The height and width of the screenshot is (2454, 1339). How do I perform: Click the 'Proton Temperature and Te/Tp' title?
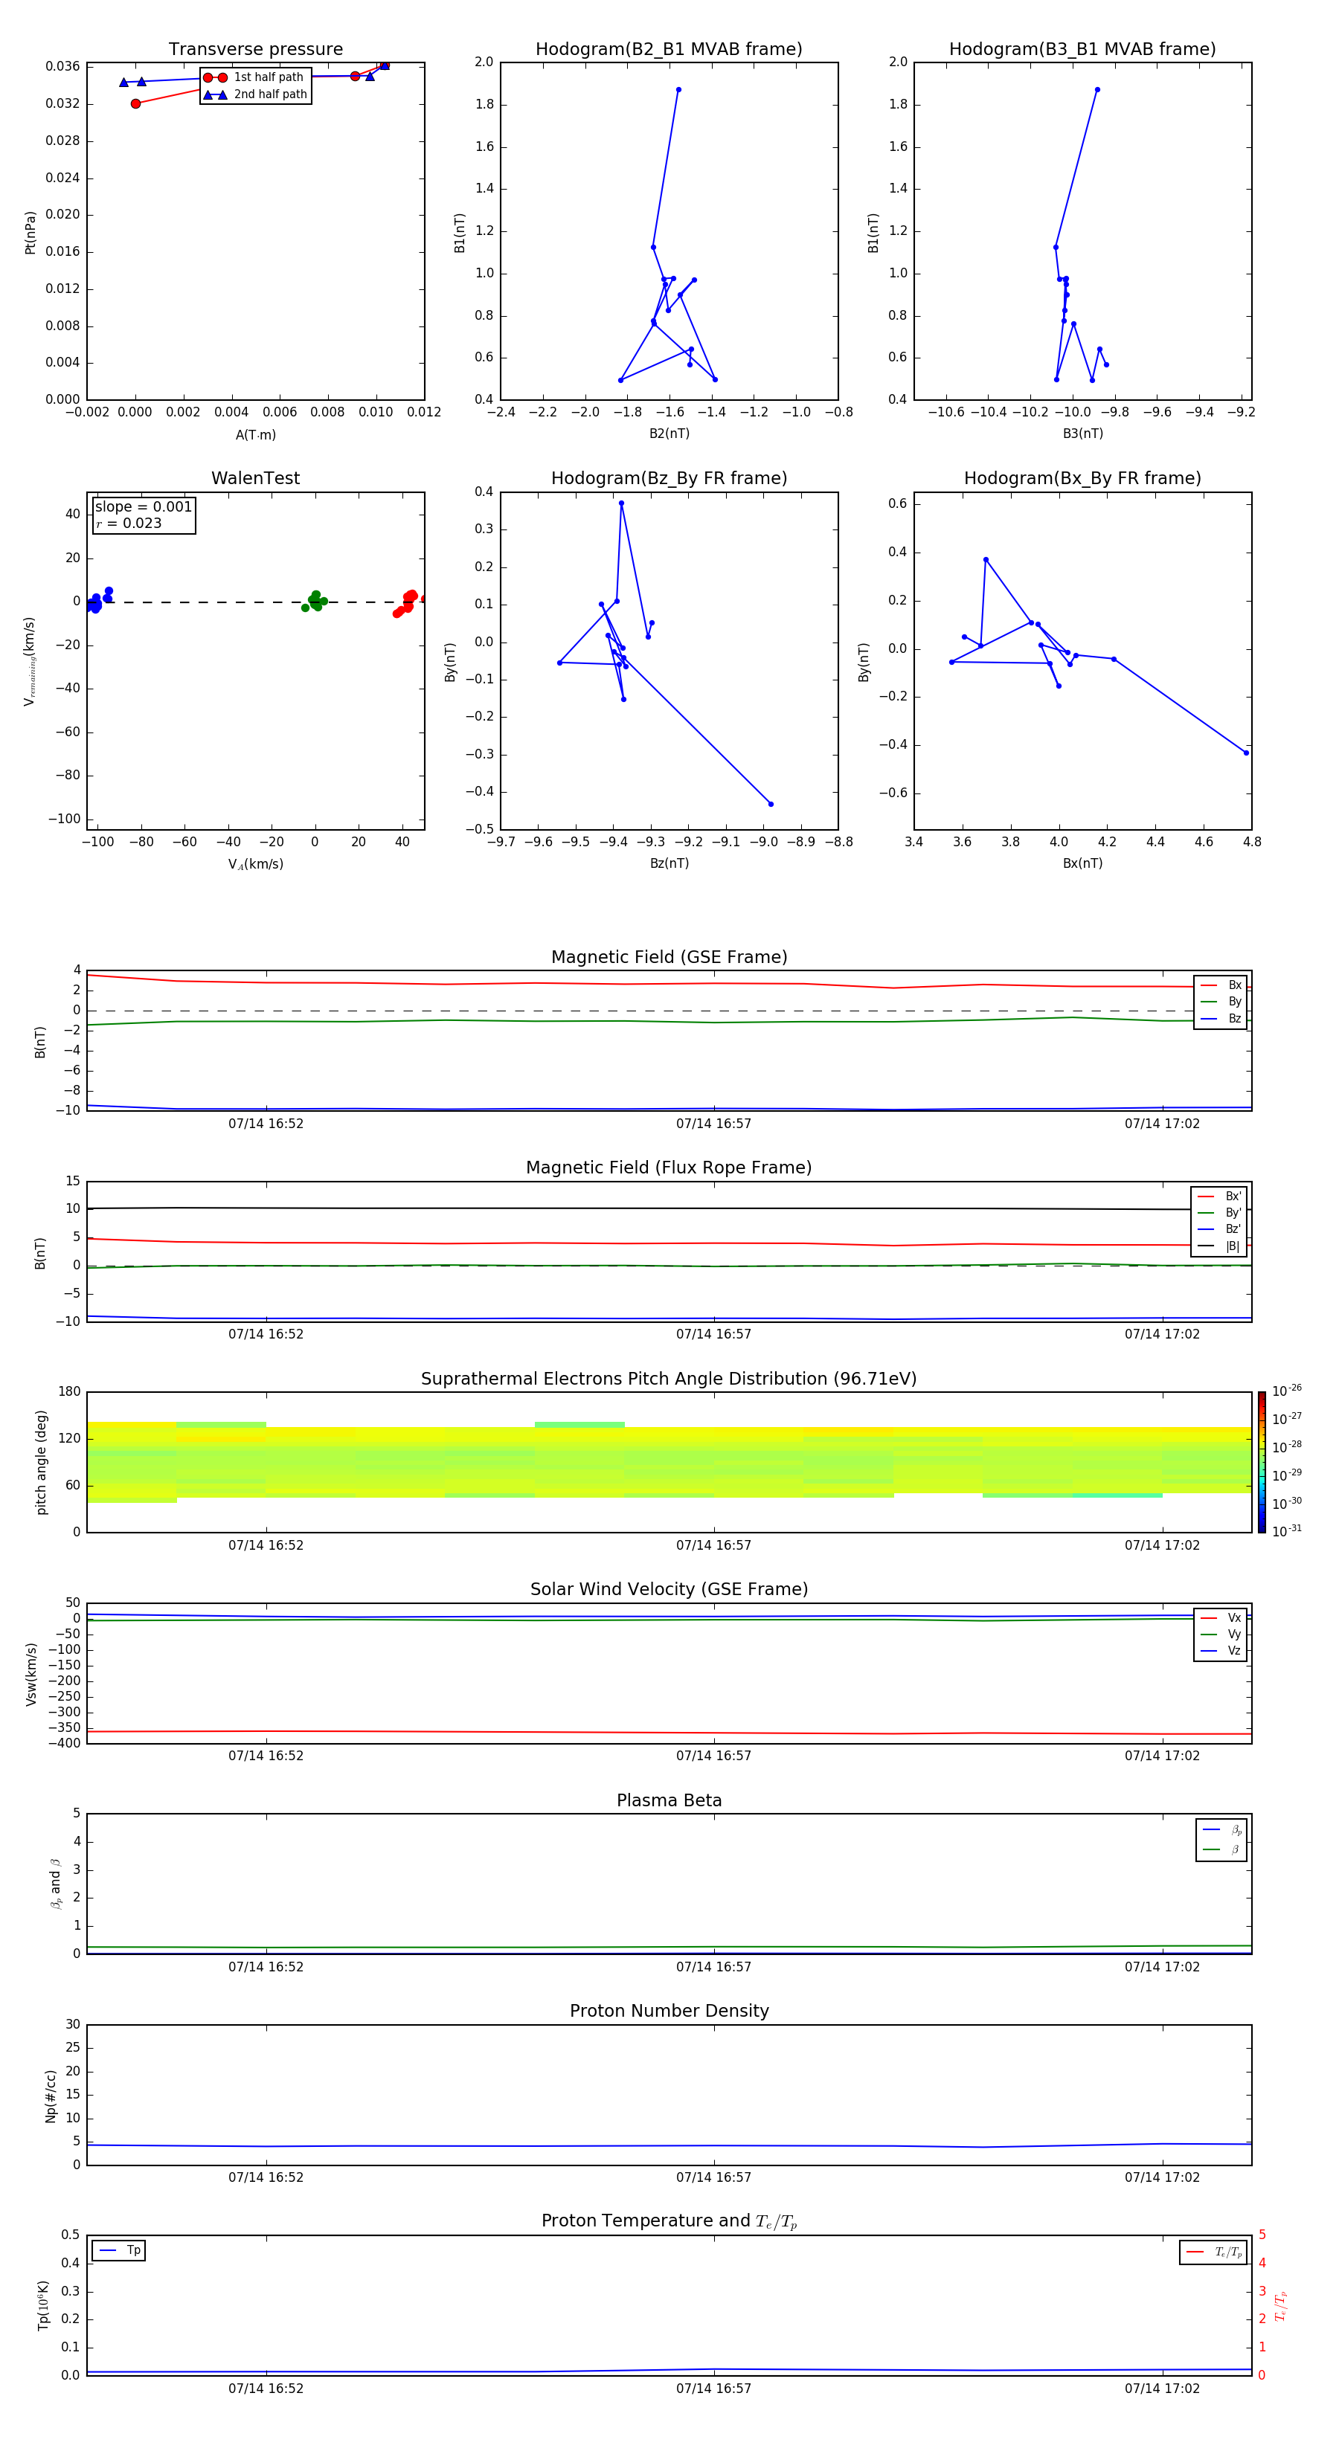coord(669,2221)
